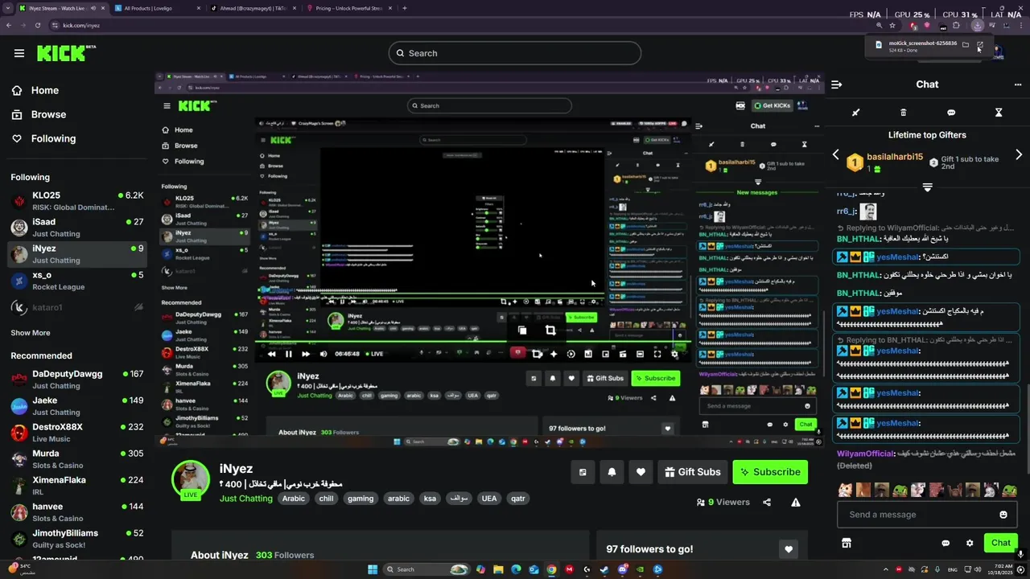Pause the stream video
This screenshot has width=1030, height=579.
pyautogui.click(x=289, y=354)
